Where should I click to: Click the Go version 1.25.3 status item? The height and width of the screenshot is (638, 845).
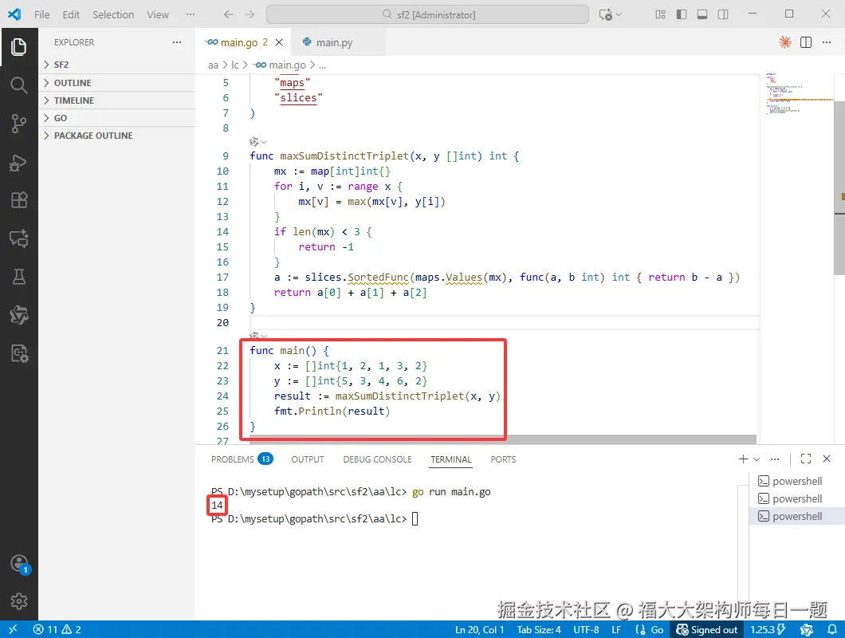point(768,629)
